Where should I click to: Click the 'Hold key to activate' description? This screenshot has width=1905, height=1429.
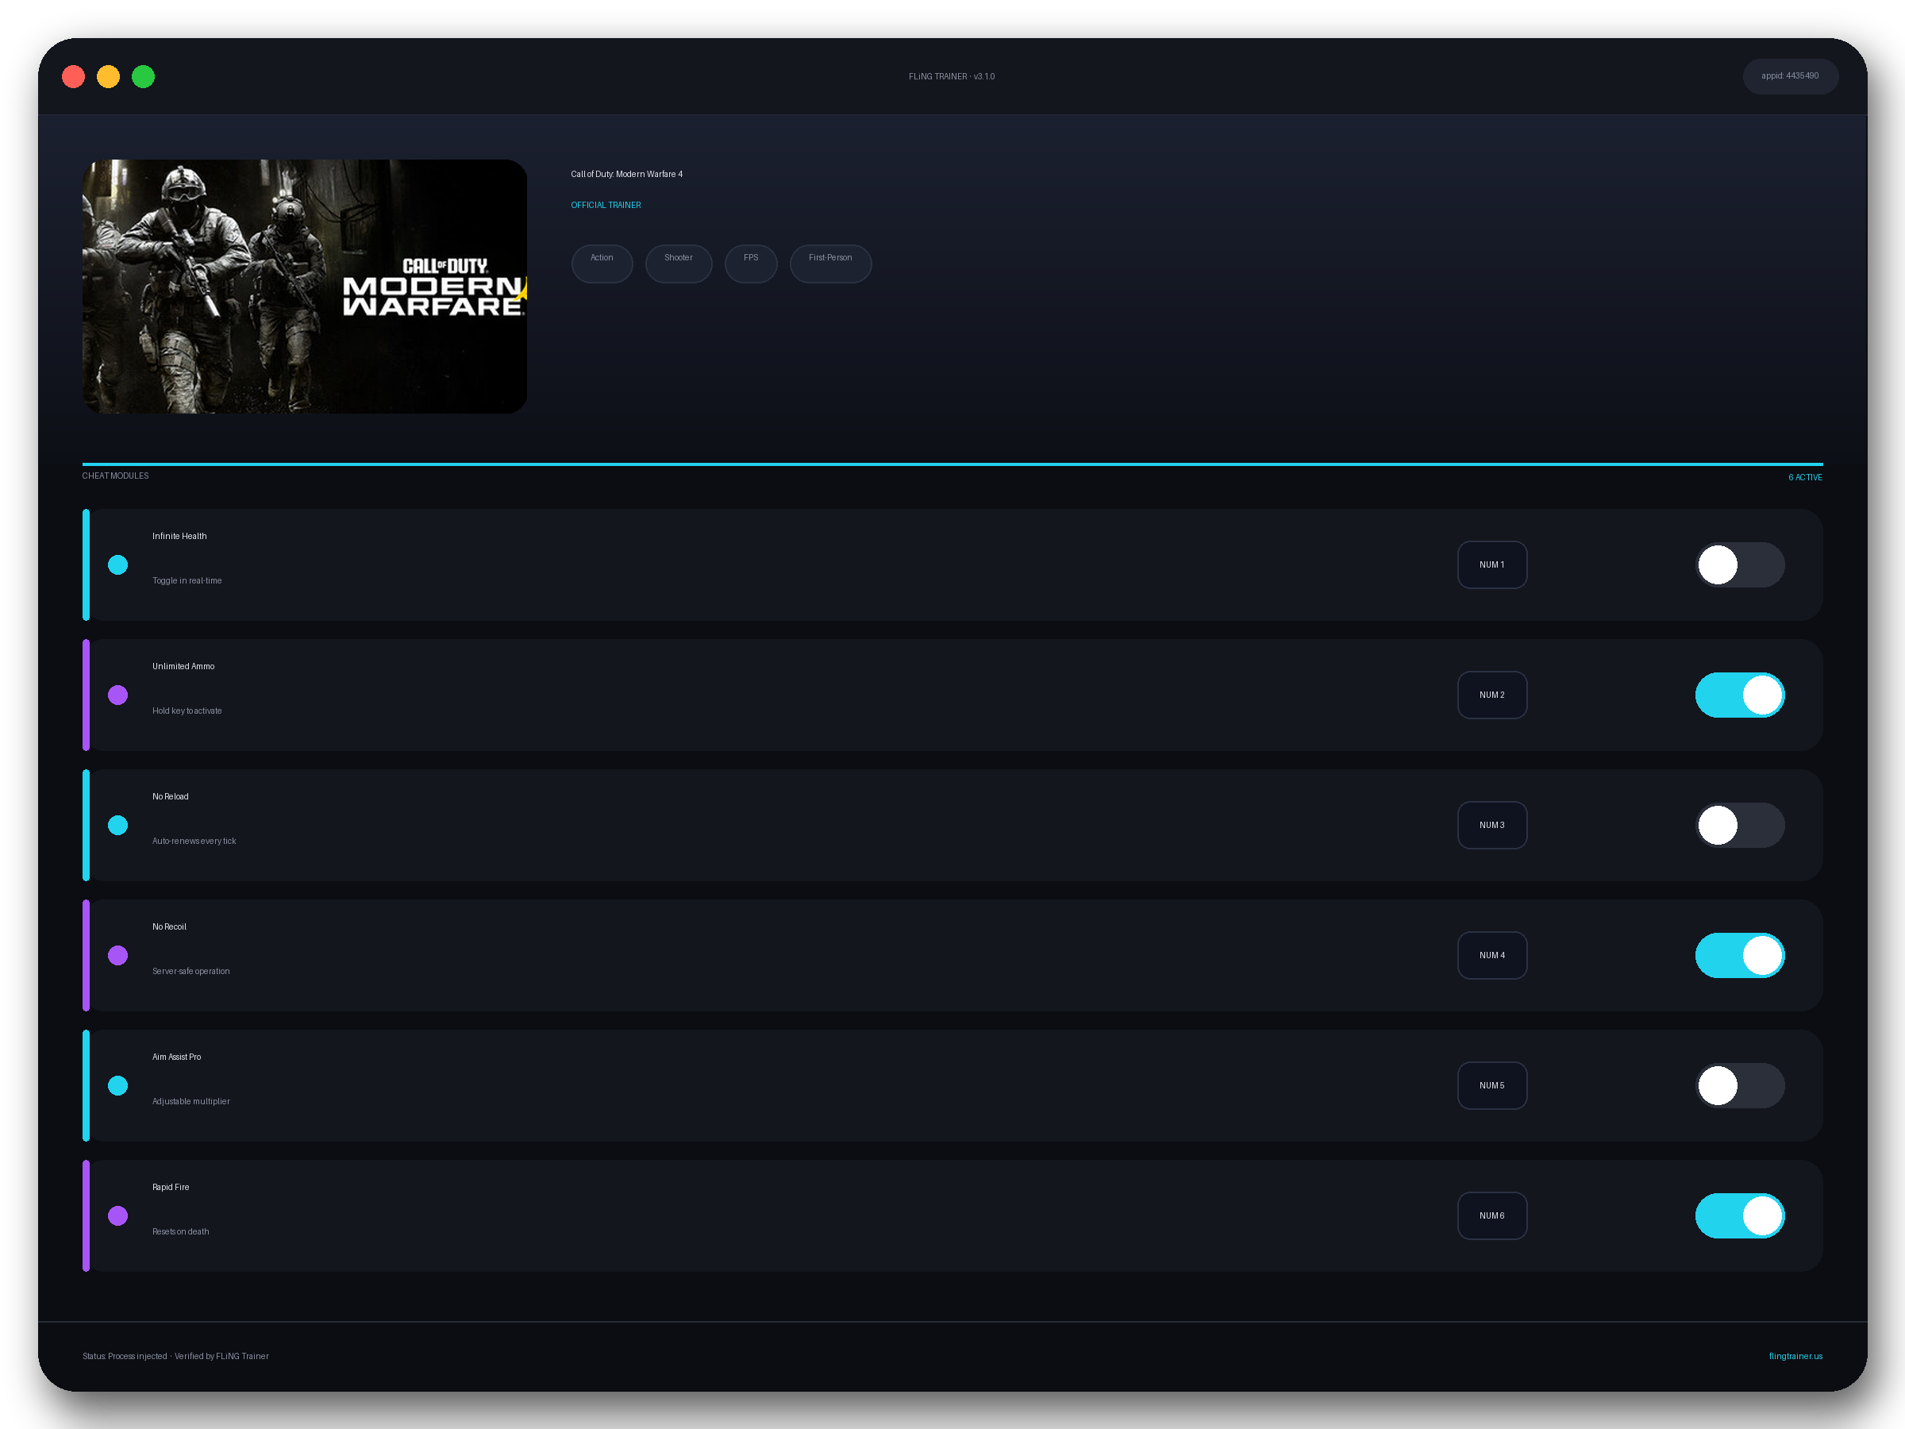click(x=187, y=711)
